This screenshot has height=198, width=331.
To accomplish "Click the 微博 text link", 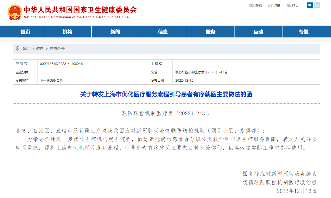I will [277, 5].
